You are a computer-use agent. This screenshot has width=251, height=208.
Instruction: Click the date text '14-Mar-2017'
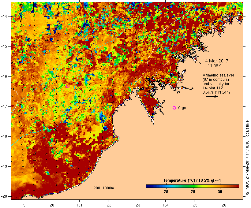point(215,61)
